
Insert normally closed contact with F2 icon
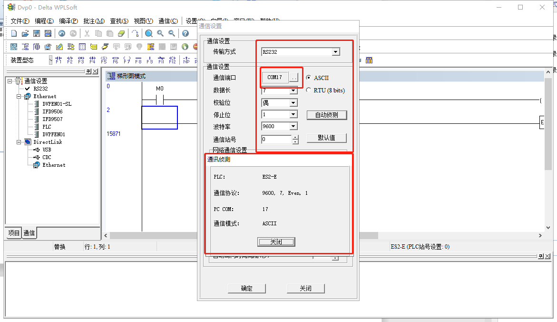point(70,60)
